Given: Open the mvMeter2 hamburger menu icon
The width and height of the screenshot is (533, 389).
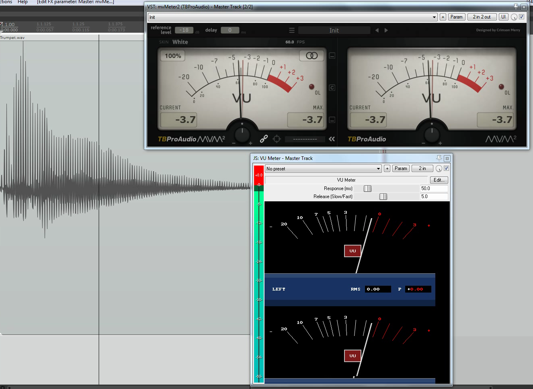Looking at the screenshot, I should 292,30.
